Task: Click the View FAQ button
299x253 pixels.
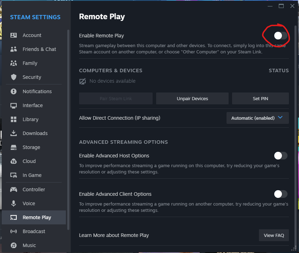Action: (x=274, y=235)
